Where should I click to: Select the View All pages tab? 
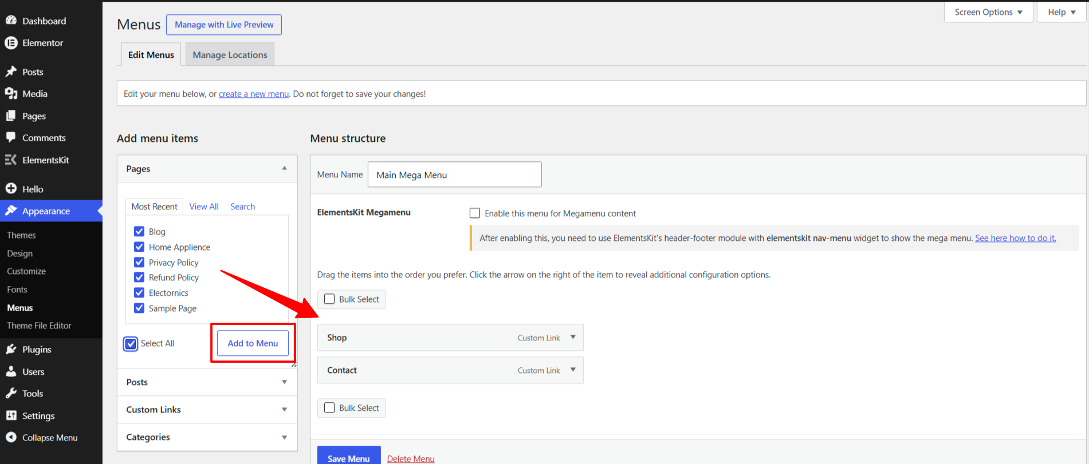click(204, 207)
